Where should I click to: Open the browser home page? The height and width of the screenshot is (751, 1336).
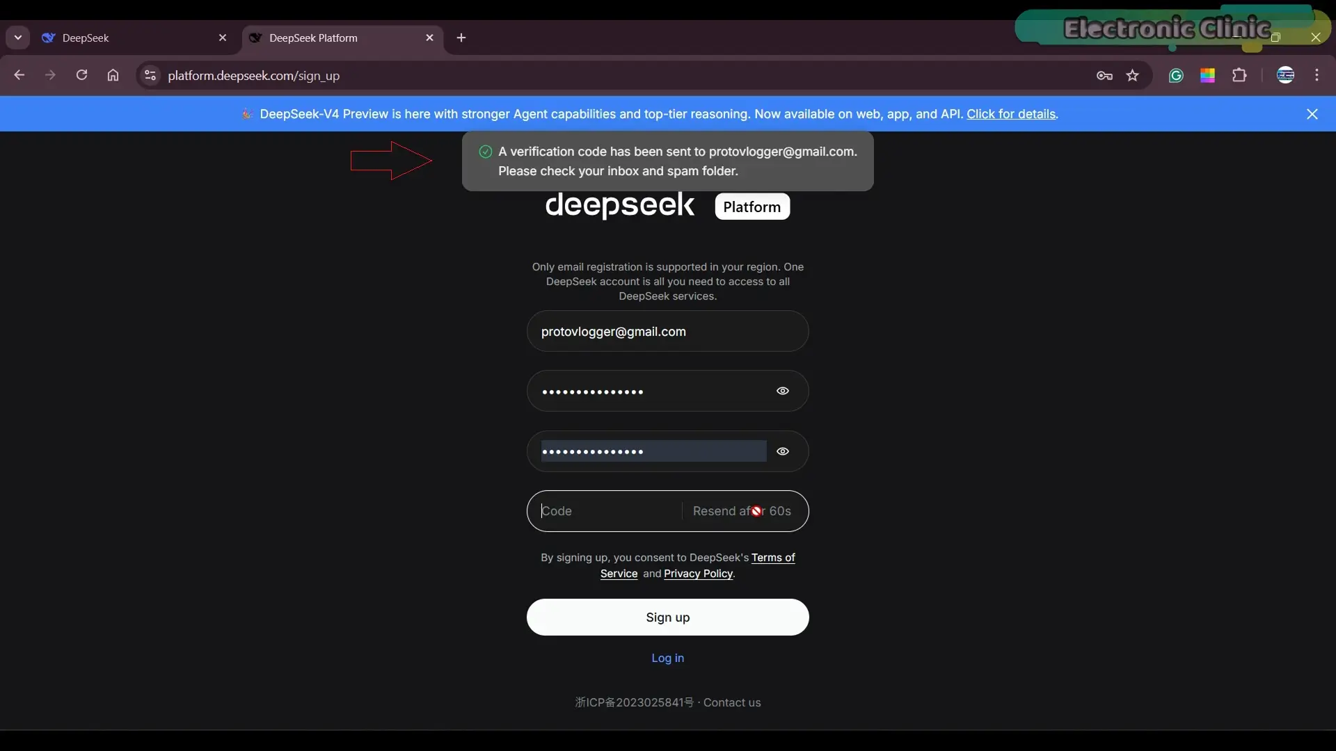[x=113, y=75]
